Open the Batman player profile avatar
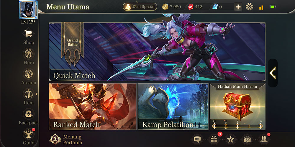 pos(28,9)
